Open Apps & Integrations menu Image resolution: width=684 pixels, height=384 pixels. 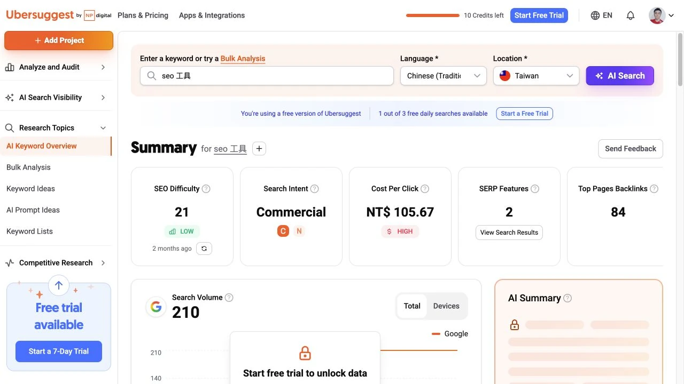[x=212, y=15]
